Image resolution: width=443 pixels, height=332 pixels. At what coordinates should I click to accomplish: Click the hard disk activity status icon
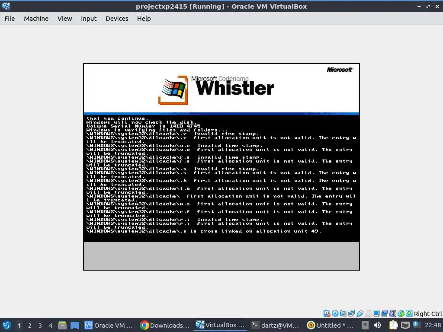(x=327, y=313)
